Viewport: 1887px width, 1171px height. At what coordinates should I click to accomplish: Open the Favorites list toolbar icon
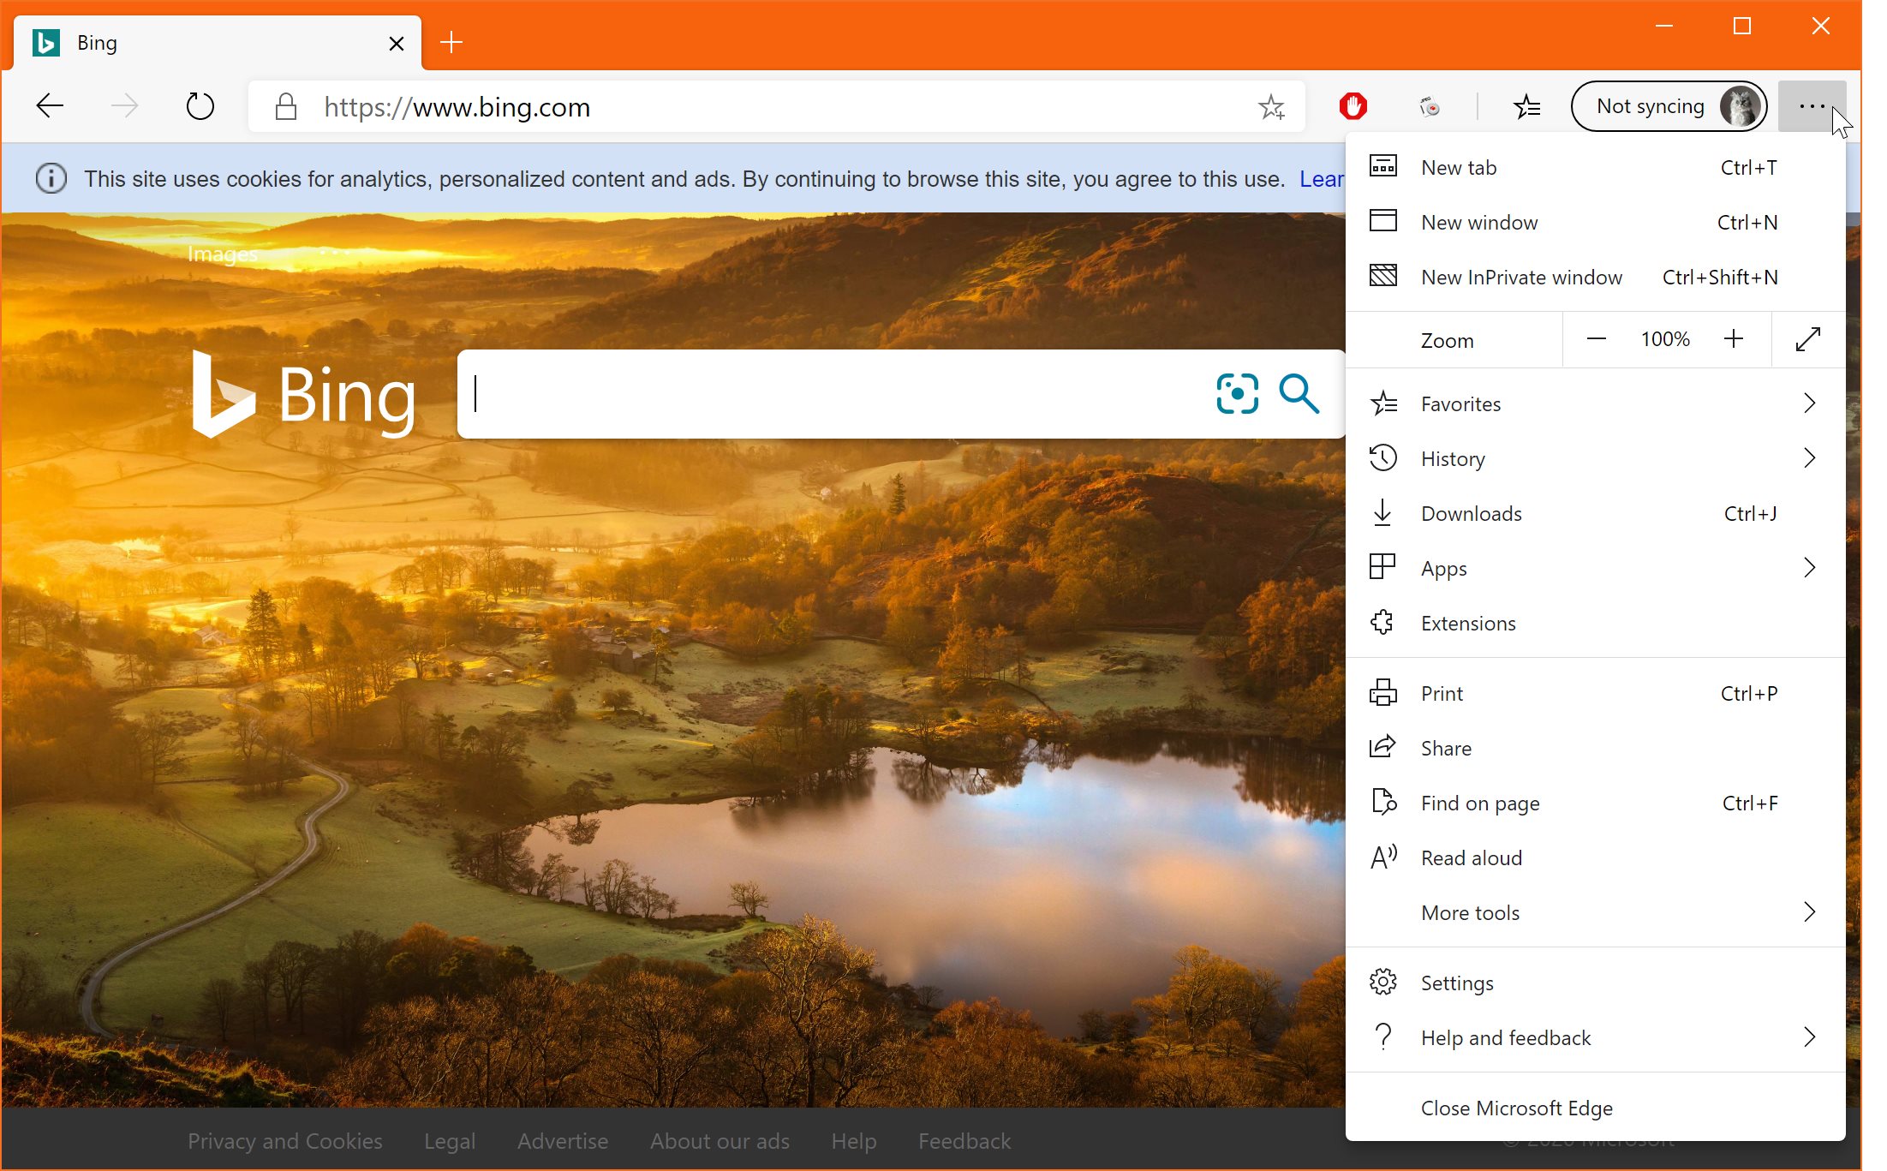1526,107
